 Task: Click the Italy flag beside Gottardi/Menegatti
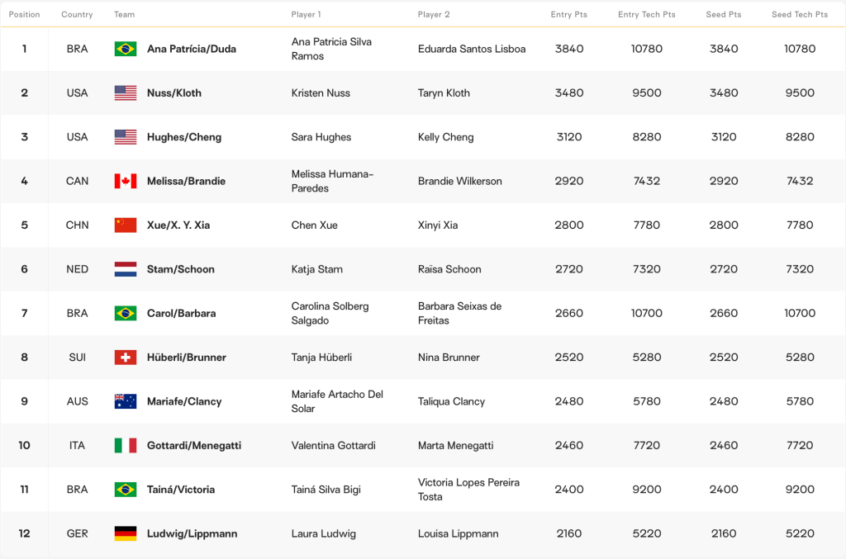tap(126, 446)
